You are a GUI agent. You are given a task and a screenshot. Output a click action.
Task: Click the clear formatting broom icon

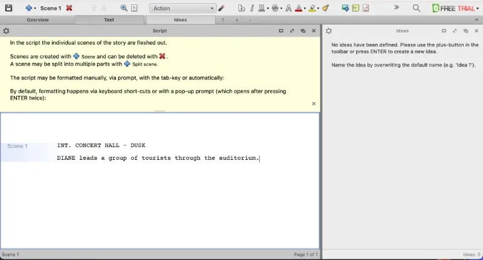(325, 8)
